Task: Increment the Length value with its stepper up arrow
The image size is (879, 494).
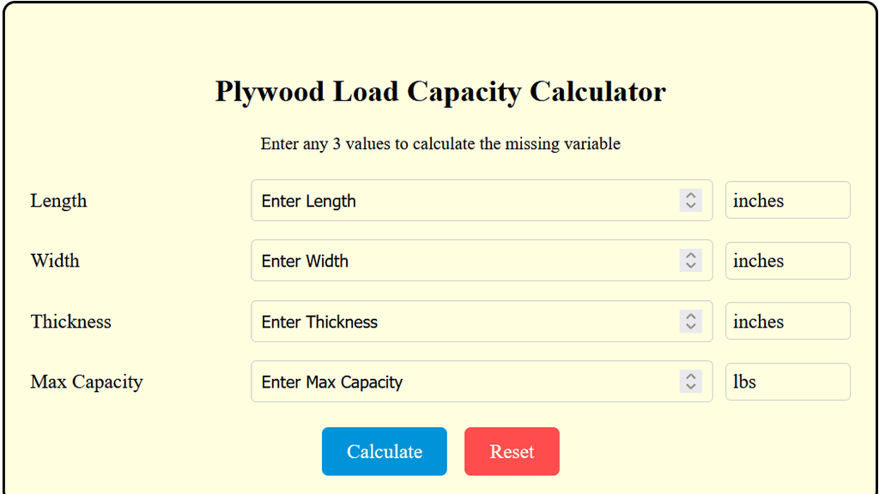Action: [690, 196]
